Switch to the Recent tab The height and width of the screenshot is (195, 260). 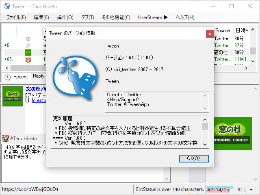click(x=16, y=77)
